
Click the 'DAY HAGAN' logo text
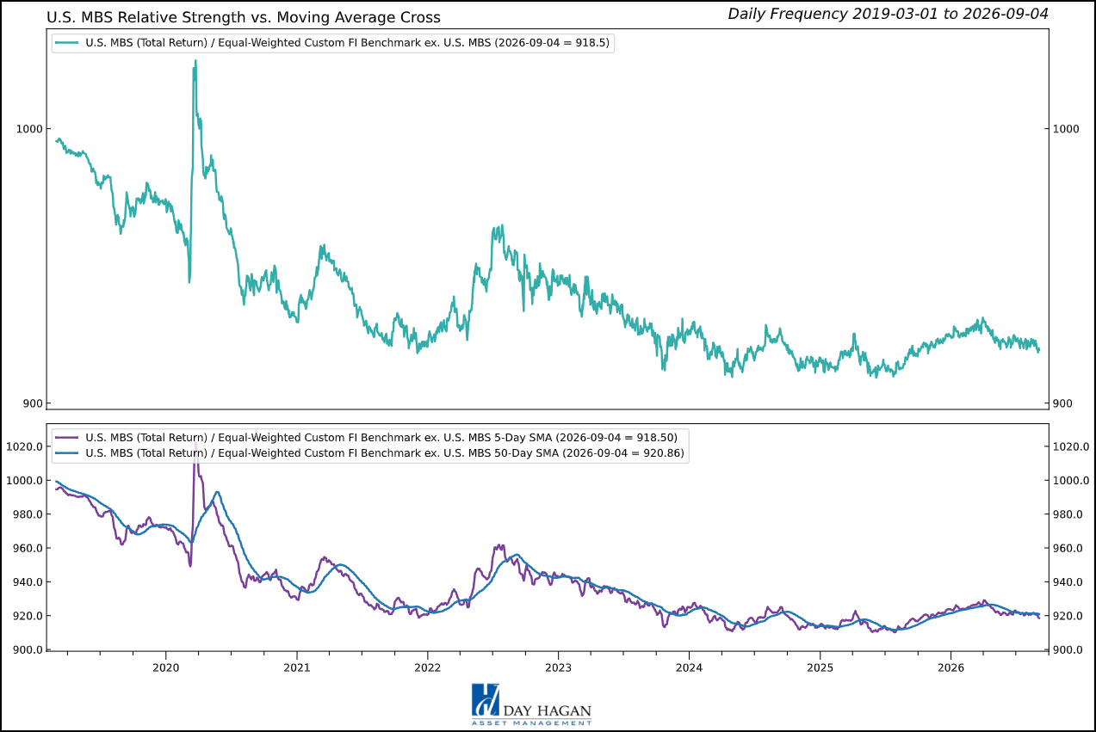click(x=548, y=710)
